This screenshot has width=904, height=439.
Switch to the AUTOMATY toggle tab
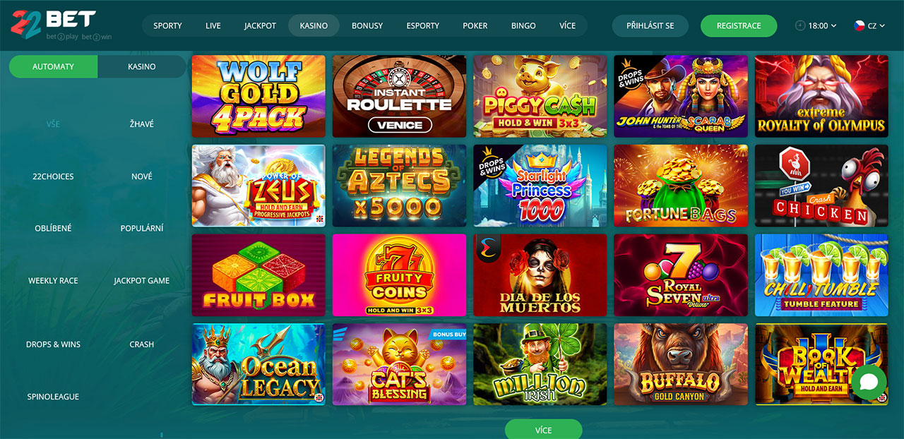coord(53,66)
